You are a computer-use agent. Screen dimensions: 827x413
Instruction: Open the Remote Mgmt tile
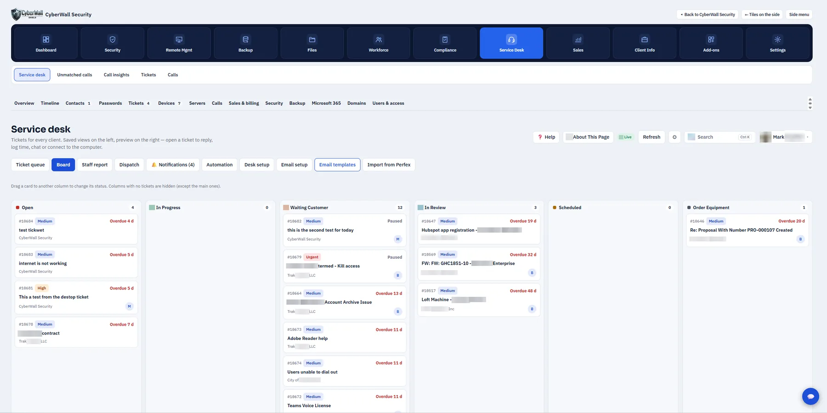pyautogui.click(x=179, y=43)
